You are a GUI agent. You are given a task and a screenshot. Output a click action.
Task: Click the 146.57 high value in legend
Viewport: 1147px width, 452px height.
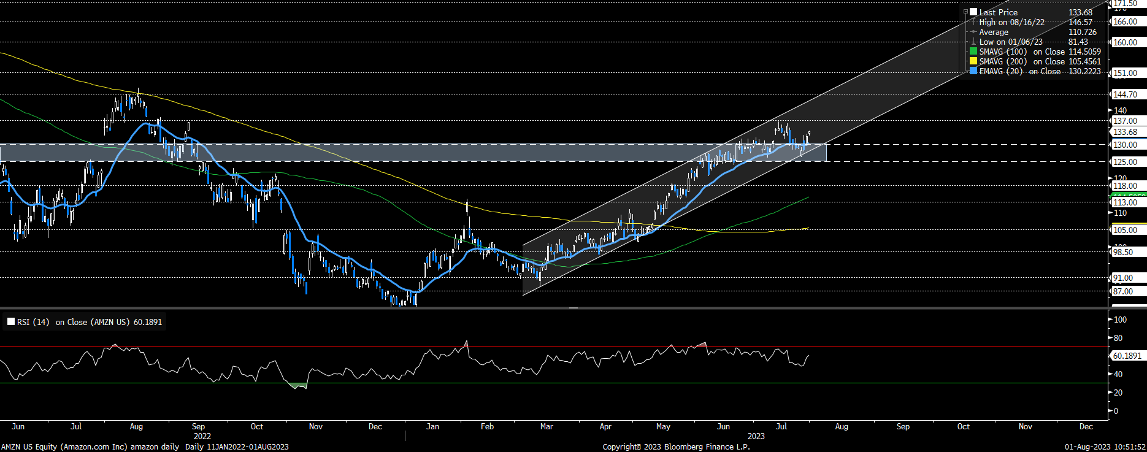pos(1080,22)
